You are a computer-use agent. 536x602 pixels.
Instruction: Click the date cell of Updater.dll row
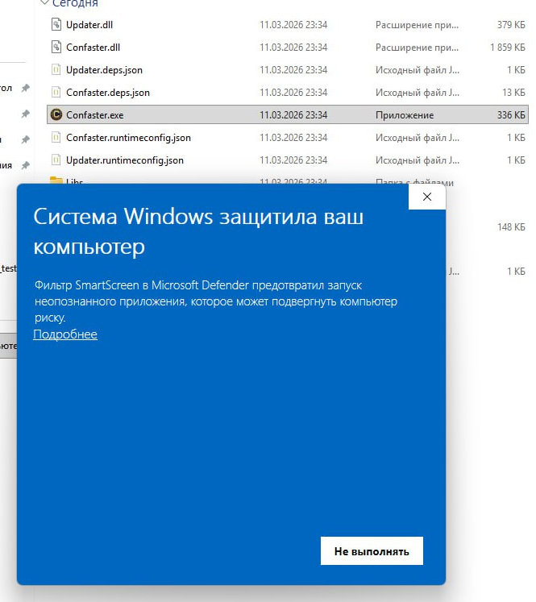pyautogui.click(x=293, y=25)
